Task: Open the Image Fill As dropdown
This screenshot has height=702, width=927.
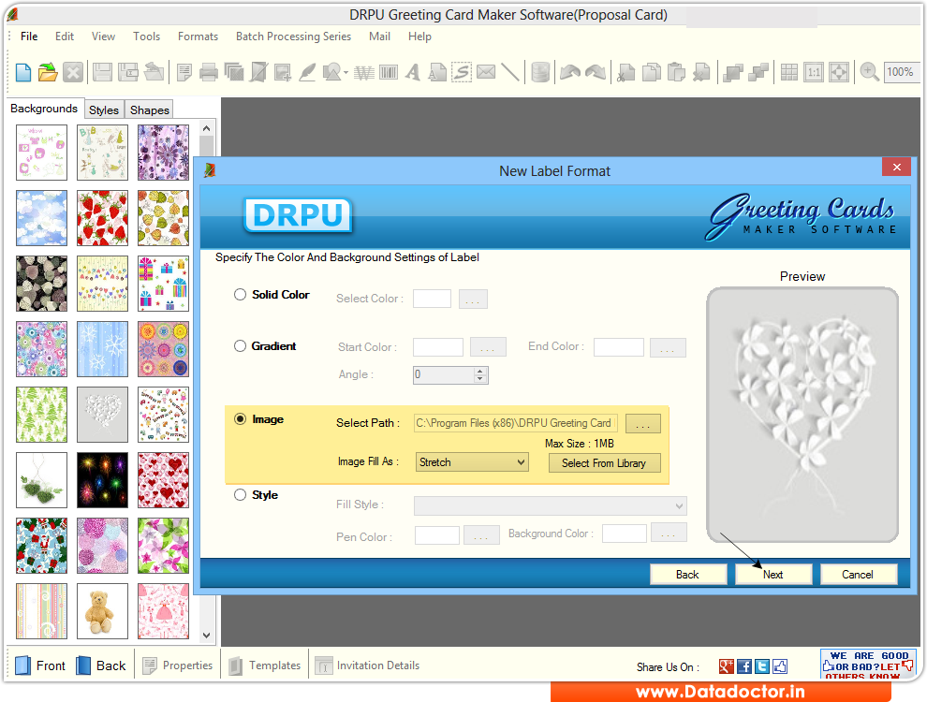Action: [x=472, y=462]
